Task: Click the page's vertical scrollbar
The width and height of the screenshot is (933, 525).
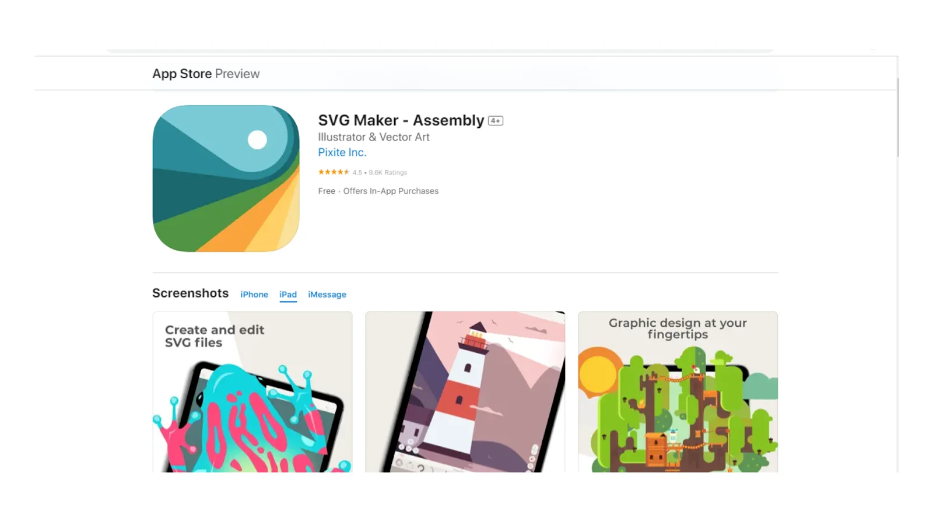Action: (898, 118)
